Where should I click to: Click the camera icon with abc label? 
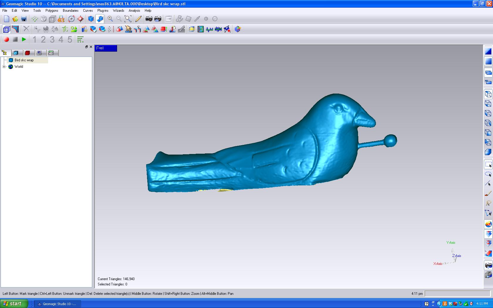pos(158,19)
